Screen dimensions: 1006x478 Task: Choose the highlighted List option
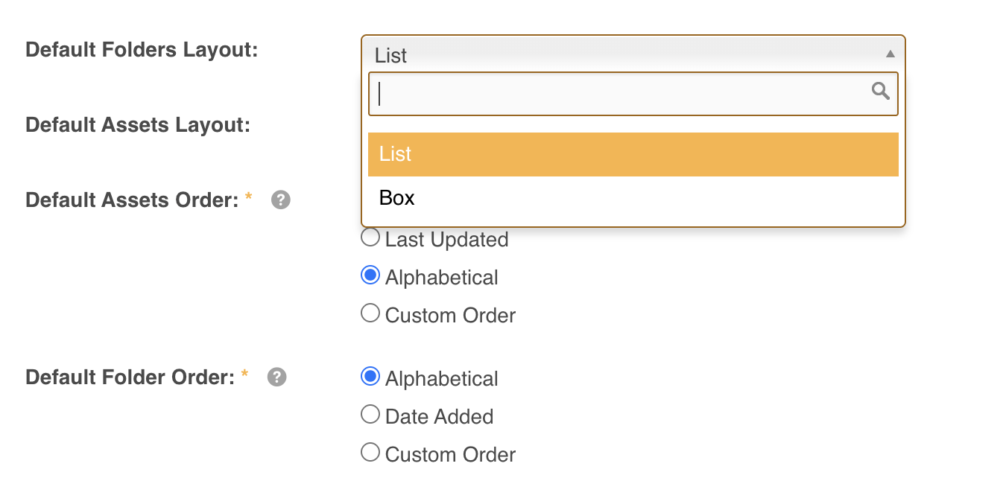[x=633, y=154]
